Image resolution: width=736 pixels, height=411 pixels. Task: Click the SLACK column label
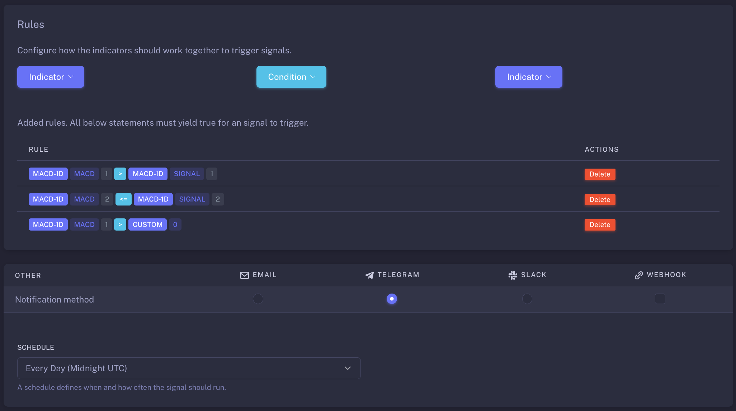(534, 275)
